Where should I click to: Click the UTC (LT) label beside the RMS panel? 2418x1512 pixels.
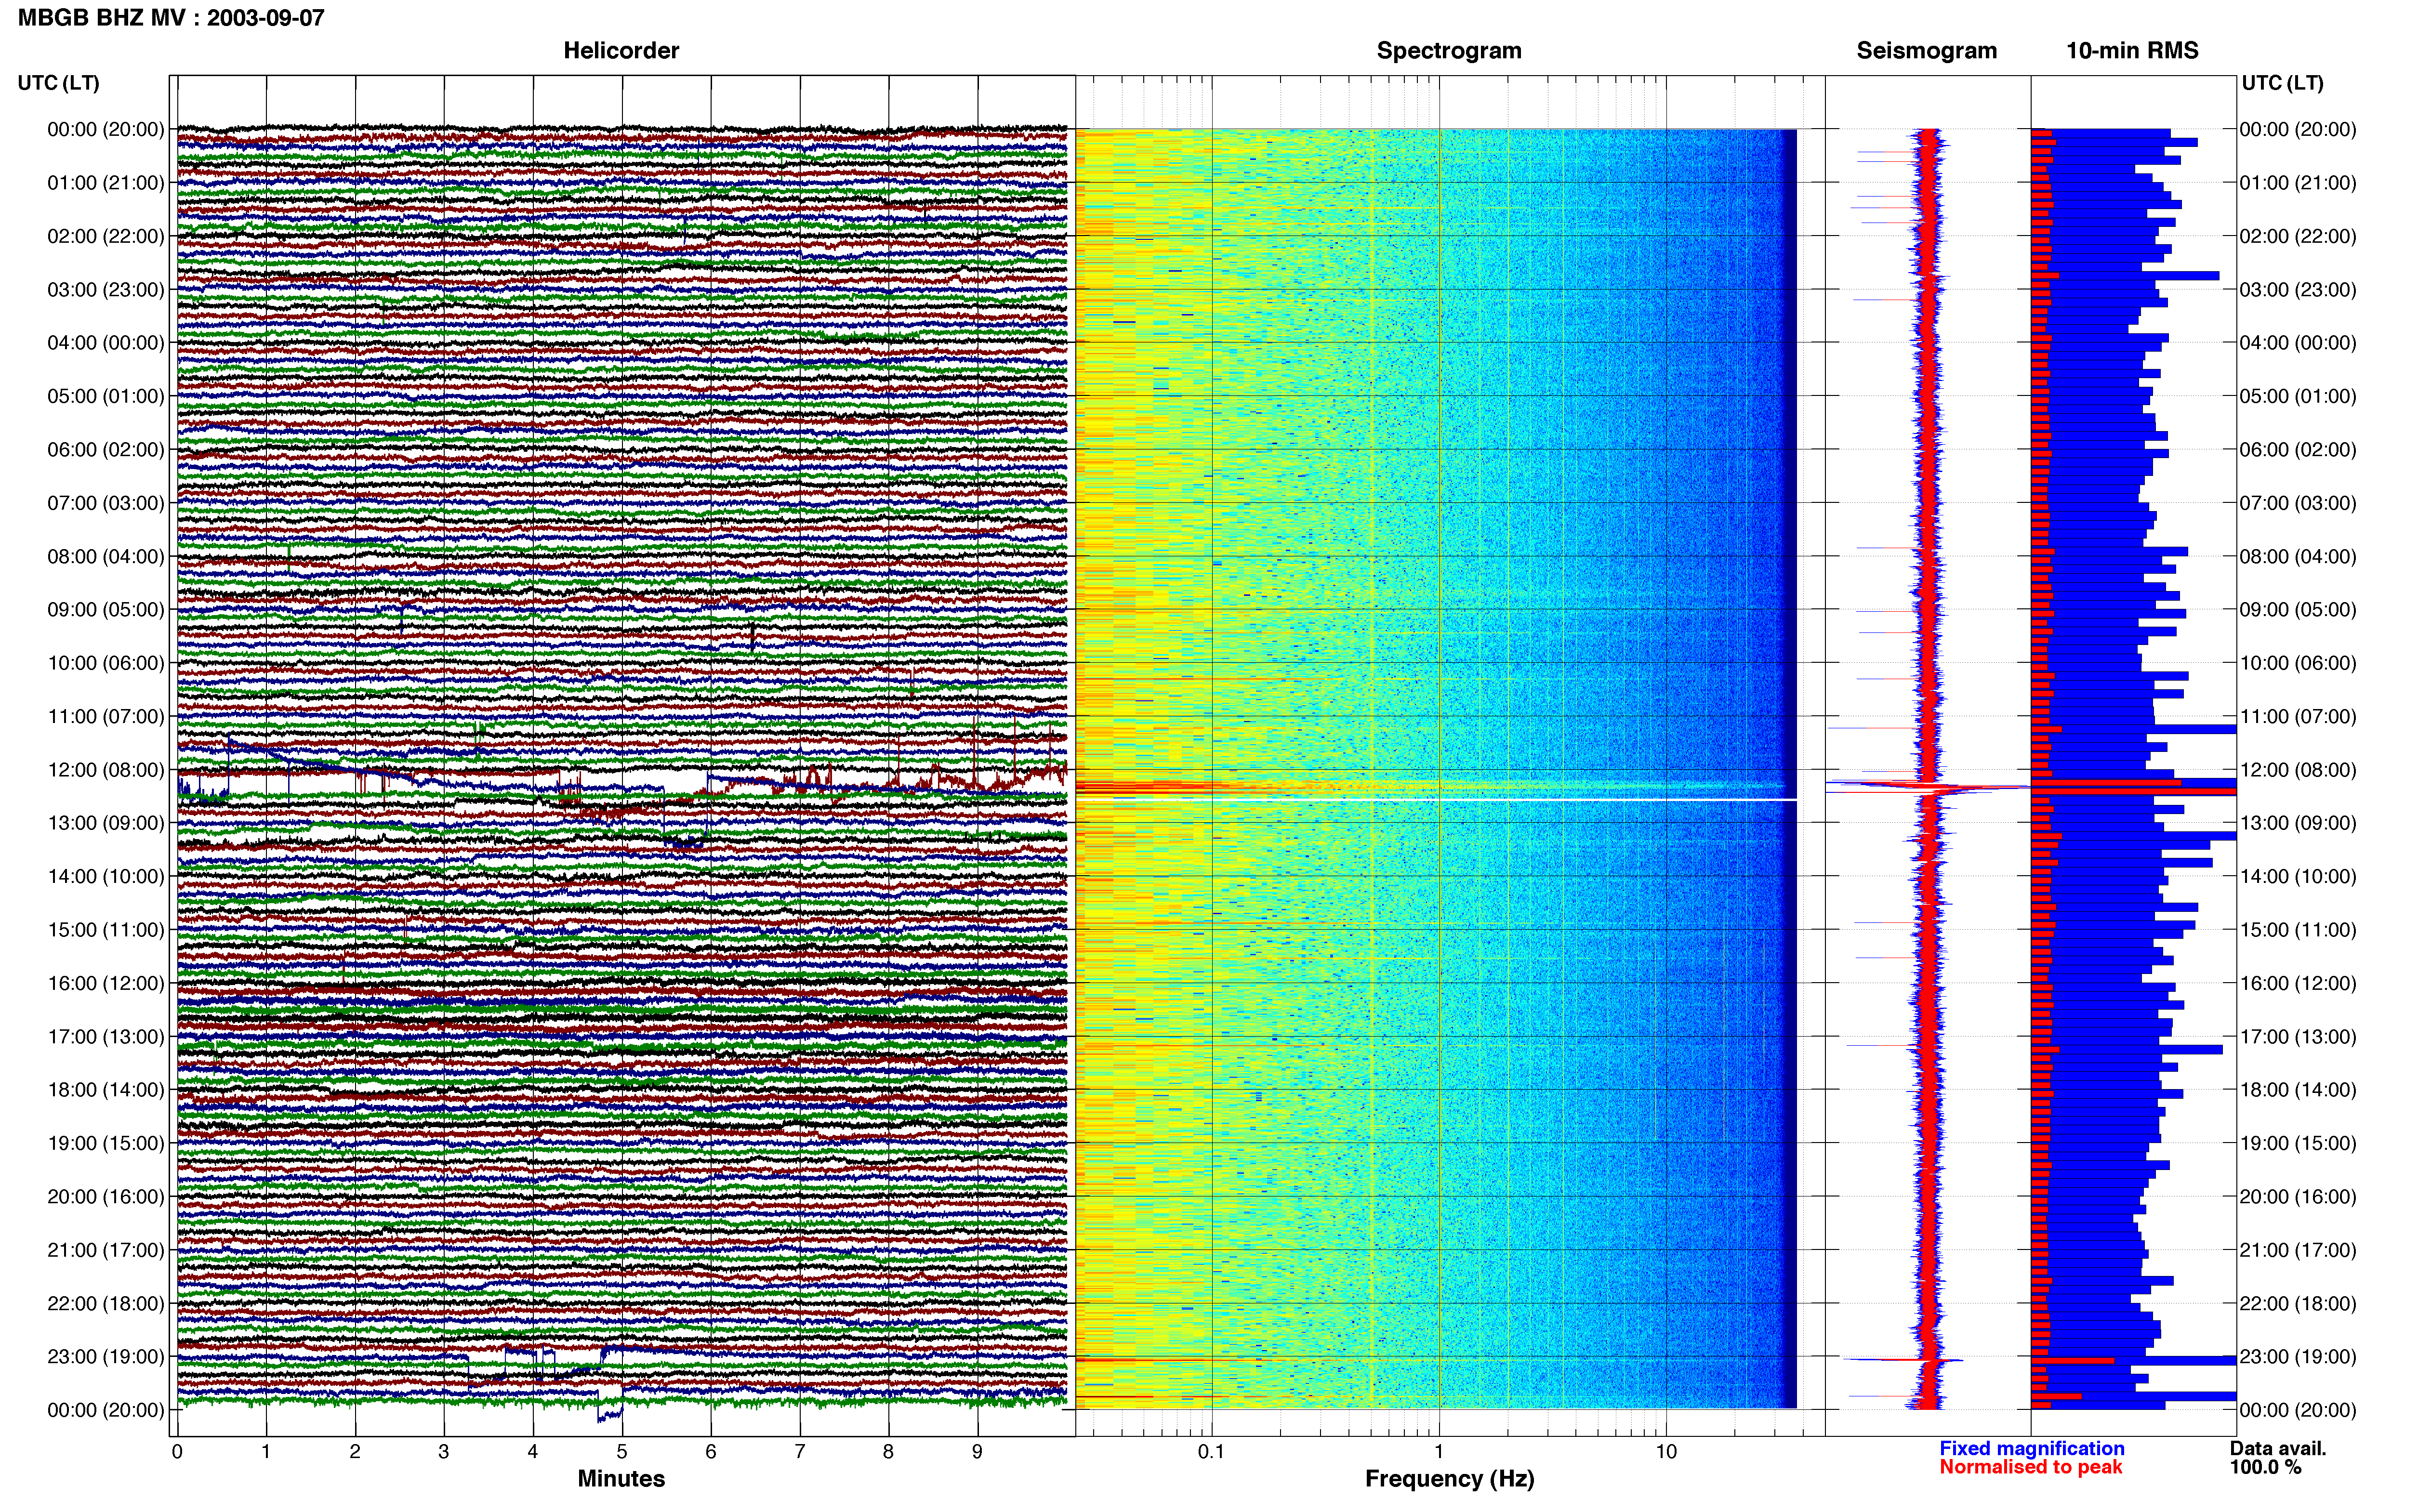point(2282,83)
